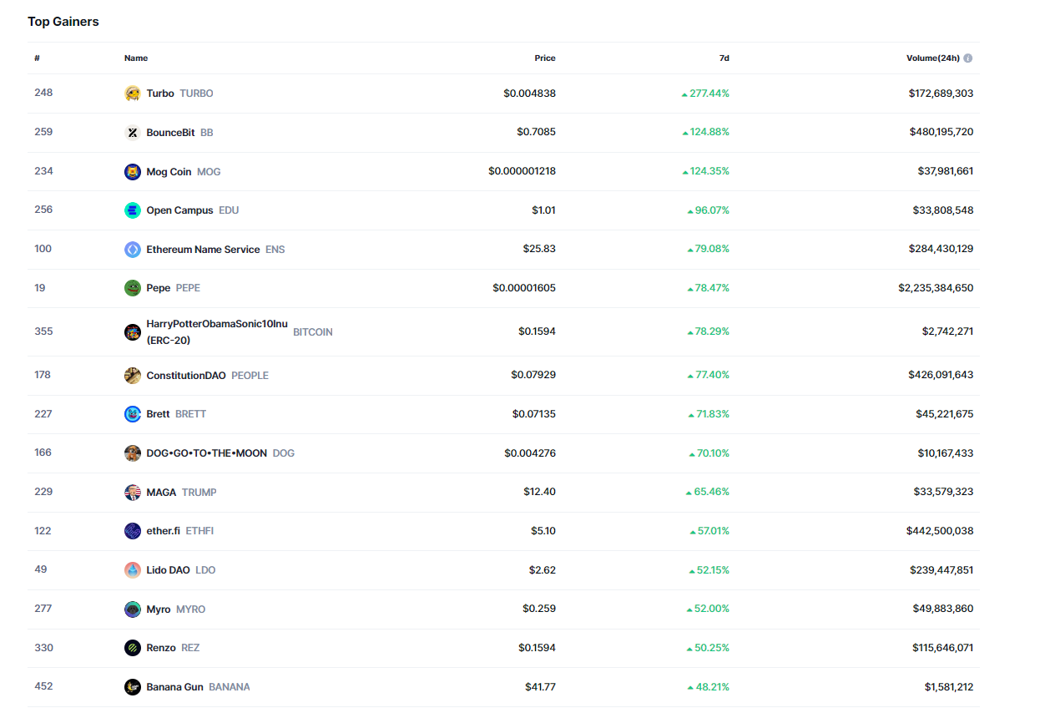Image resolution: width=1040 pixels, height=708 pixels.
Task: Click the Open Campus logo icon
Action: click(x=132, y=210)
